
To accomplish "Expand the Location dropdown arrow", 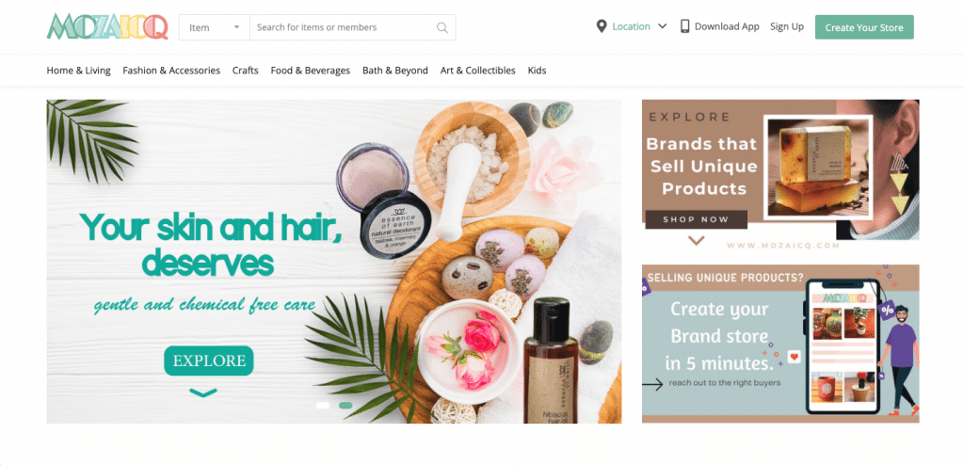I will pyautogui.click(x=662, y=26).
